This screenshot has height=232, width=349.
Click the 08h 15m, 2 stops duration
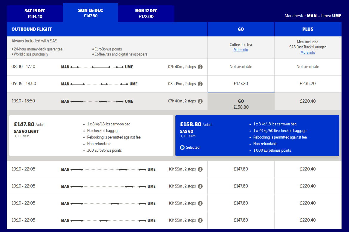click(x=182, y=84)
